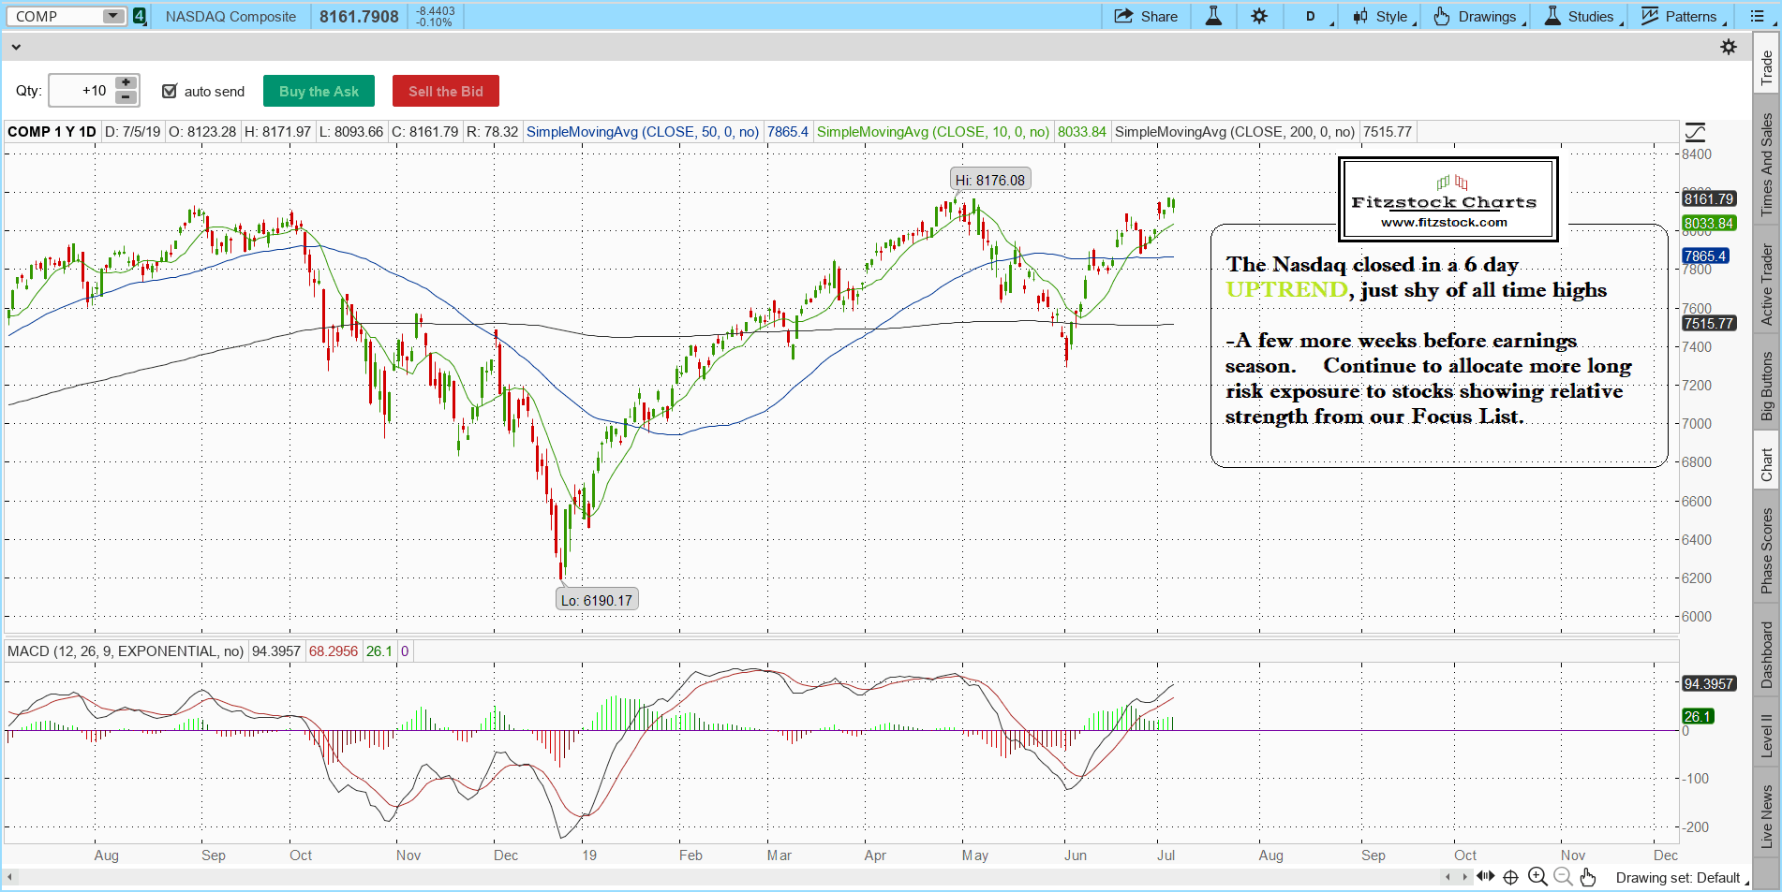Toggle the auto send checkbox

(170, 91)
